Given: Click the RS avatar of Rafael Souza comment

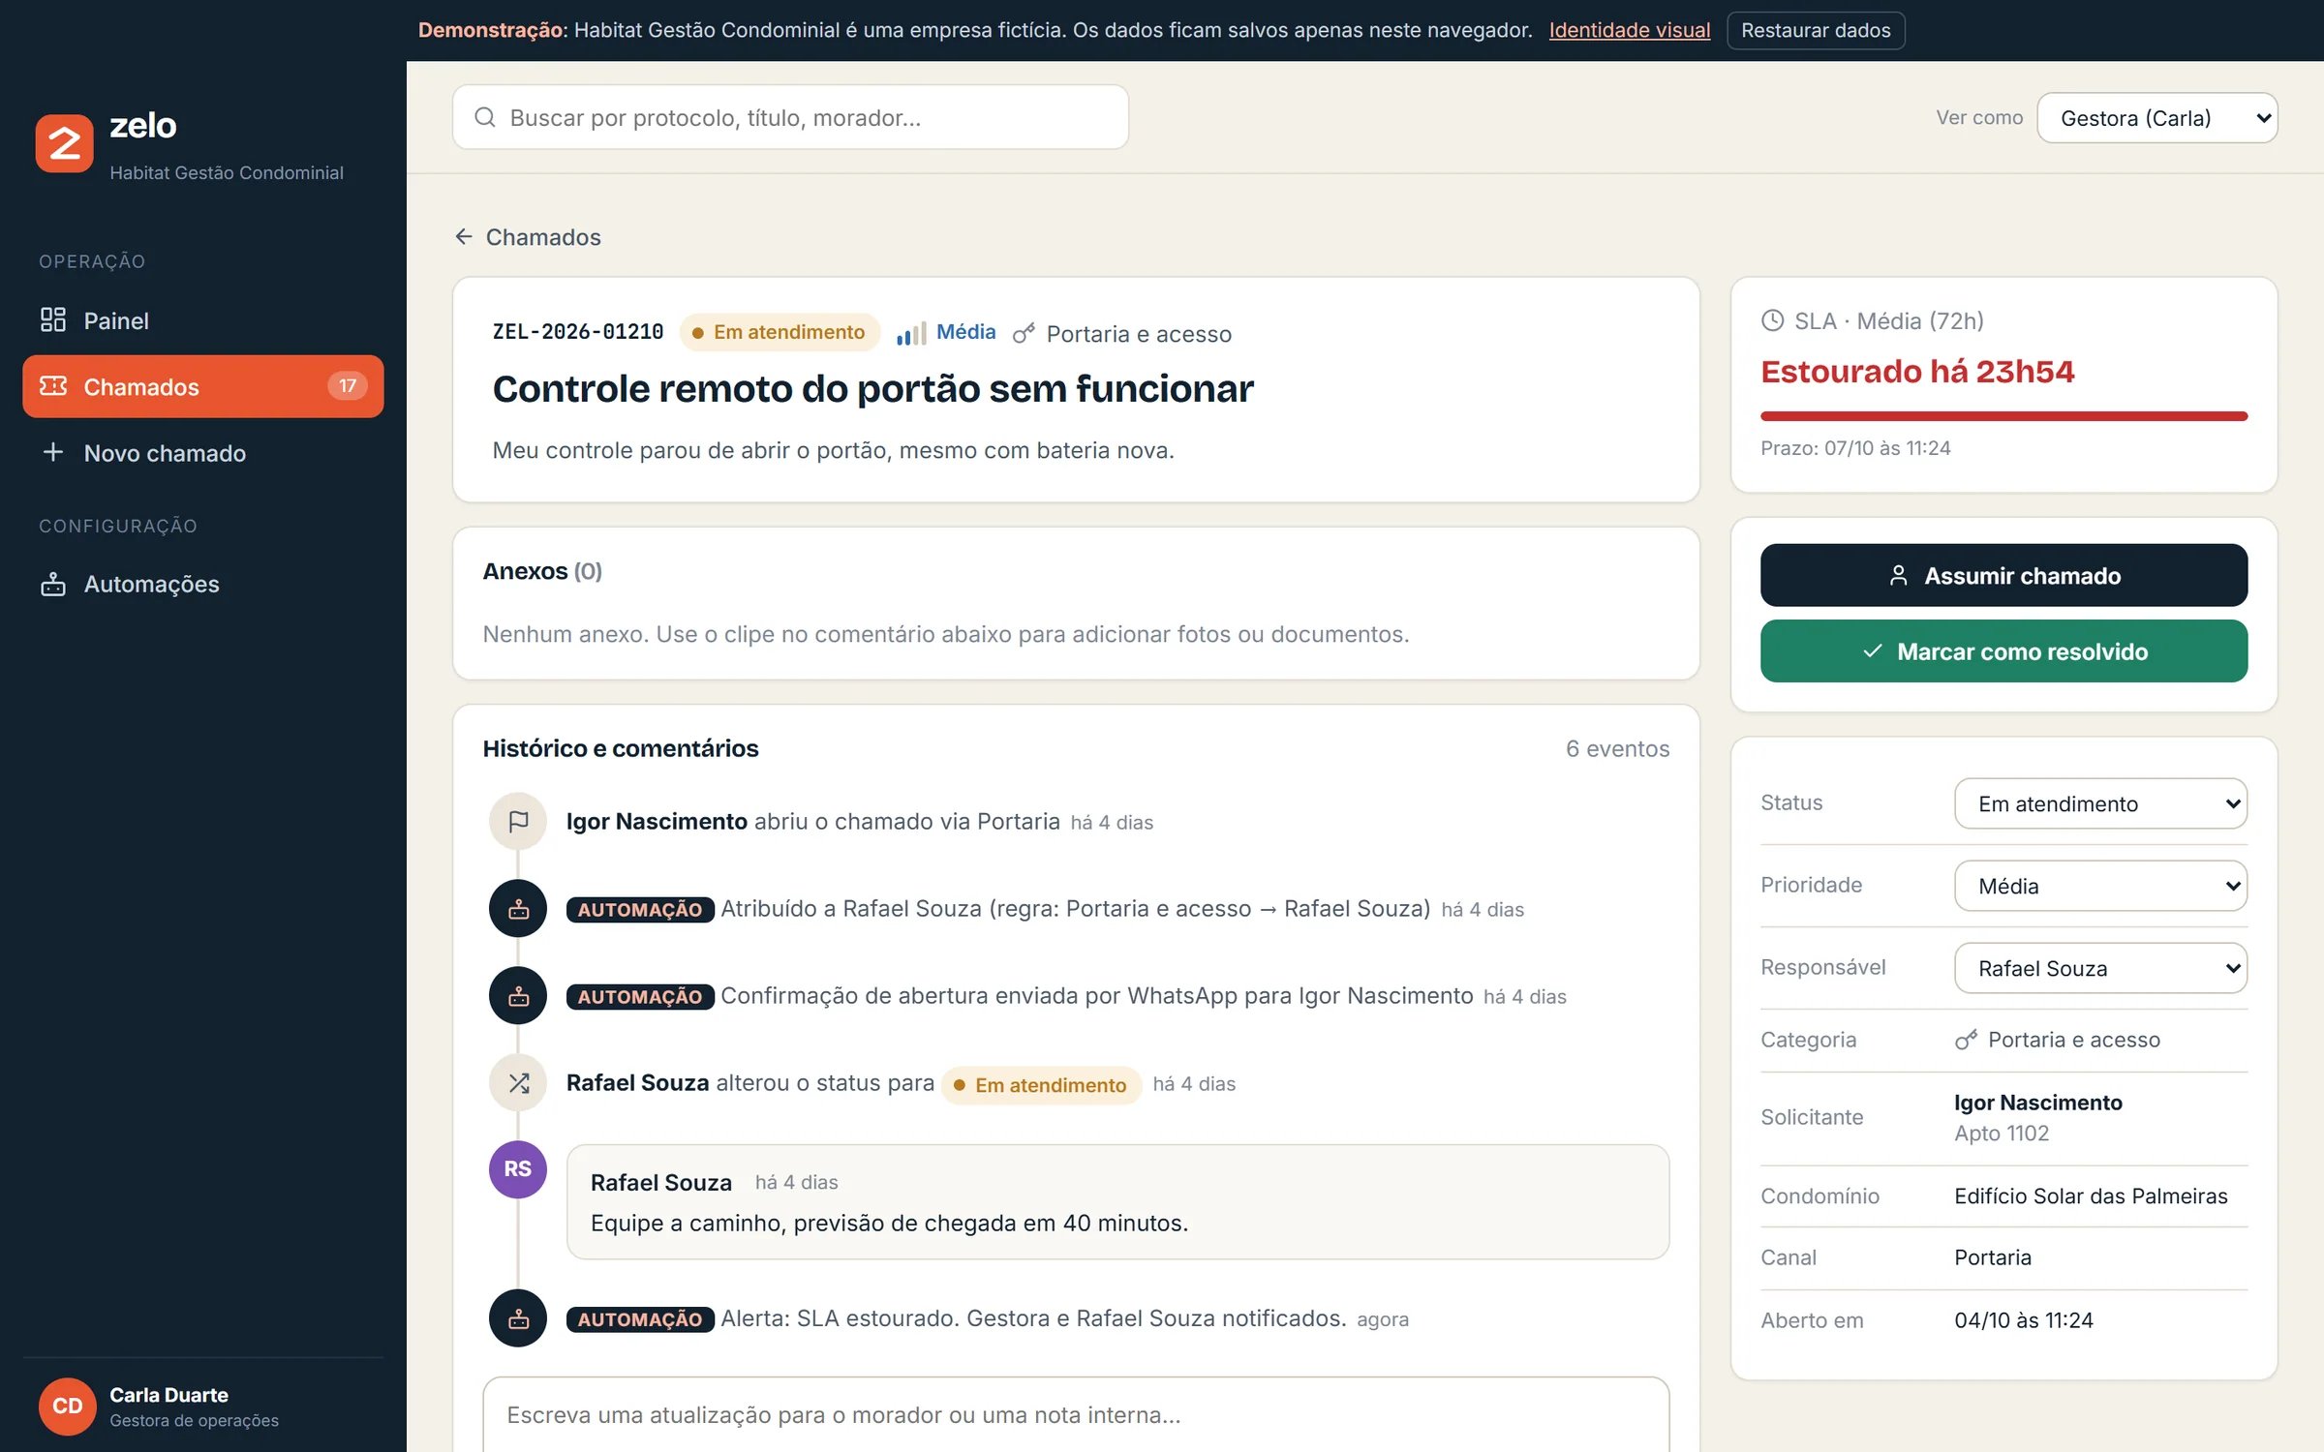Looking at the screenshot, I should [x=518, y=1169].
